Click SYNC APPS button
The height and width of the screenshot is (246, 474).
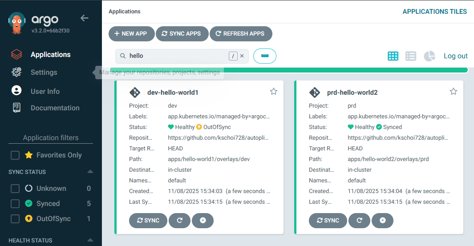click(x=182, y=33)
